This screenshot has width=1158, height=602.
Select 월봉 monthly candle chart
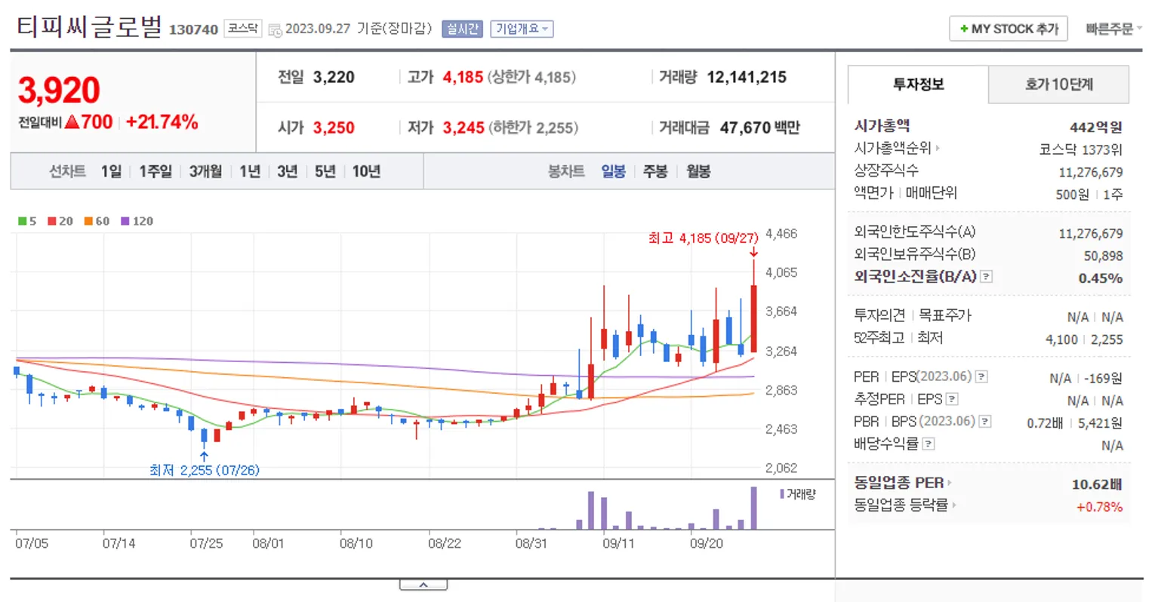(698, 171)
